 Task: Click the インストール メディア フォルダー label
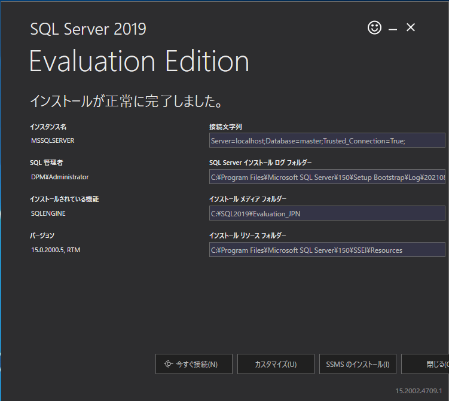tap(248, 199)
